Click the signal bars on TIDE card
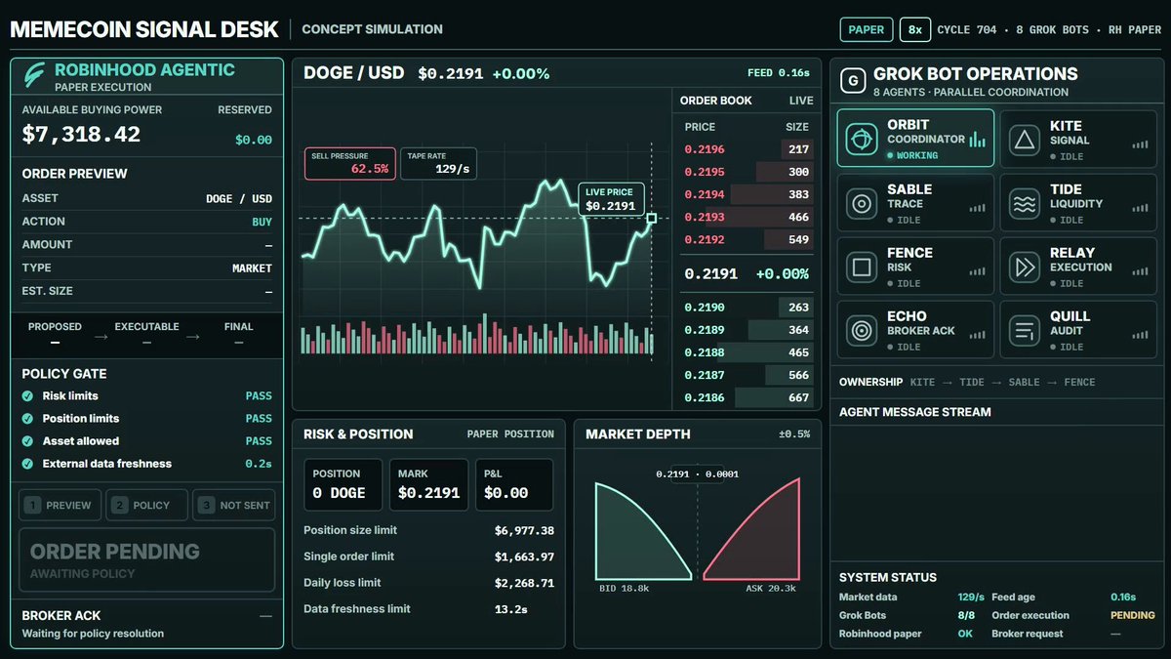 1140,208
